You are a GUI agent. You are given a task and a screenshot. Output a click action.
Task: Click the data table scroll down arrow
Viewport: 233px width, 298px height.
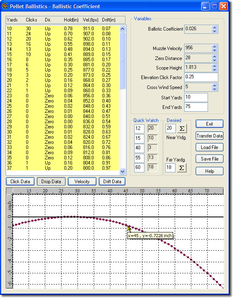tap(123, 171)
